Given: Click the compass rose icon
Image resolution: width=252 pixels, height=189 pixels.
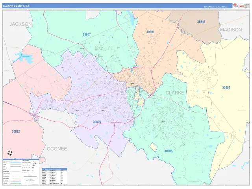Looking at the screenshot, I should pos(10,153).
